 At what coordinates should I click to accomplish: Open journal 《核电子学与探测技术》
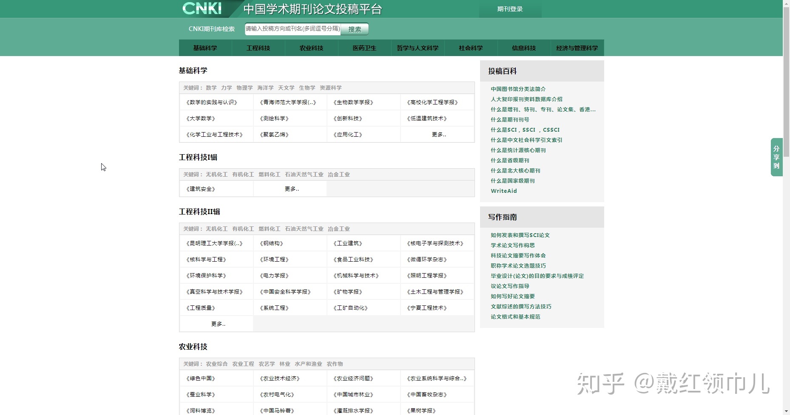coord(435,243)
